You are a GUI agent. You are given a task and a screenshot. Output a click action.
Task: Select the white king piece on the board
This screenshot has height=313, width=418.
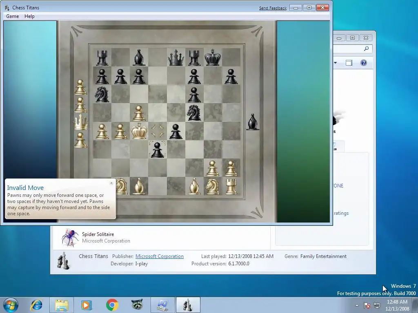pos(139,131)
